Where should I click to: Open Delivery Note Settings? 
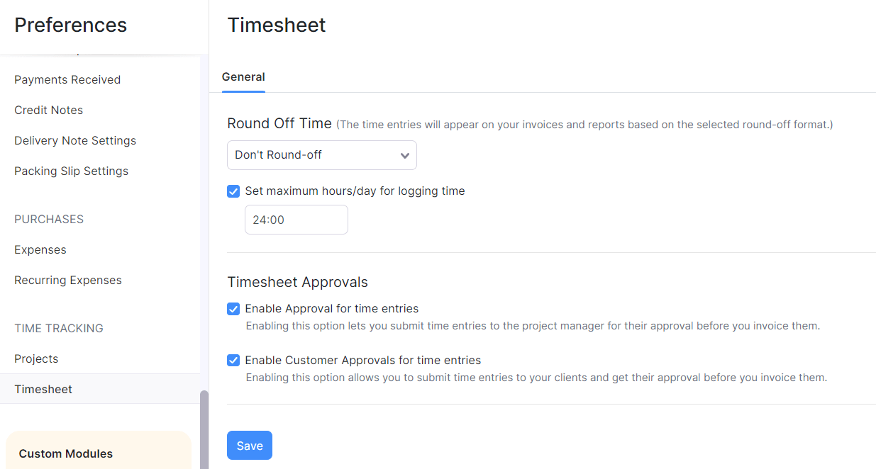[x=75, y=140]
